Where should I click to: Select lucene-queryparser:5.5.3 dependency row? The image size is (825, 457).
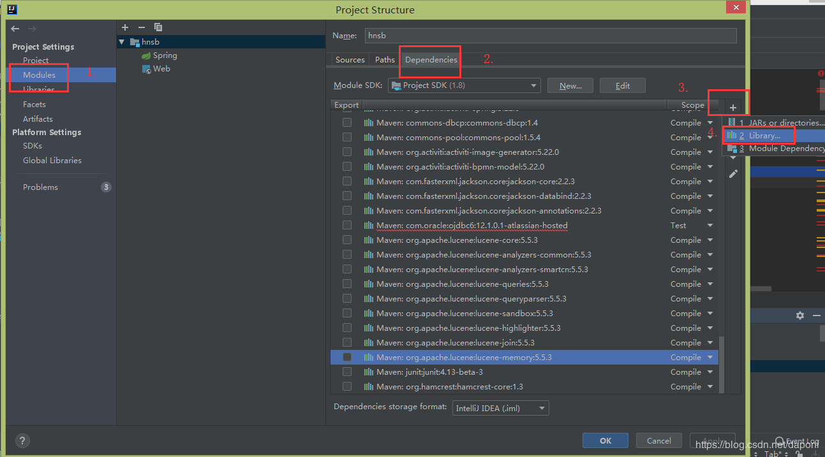tap(524, 299)
